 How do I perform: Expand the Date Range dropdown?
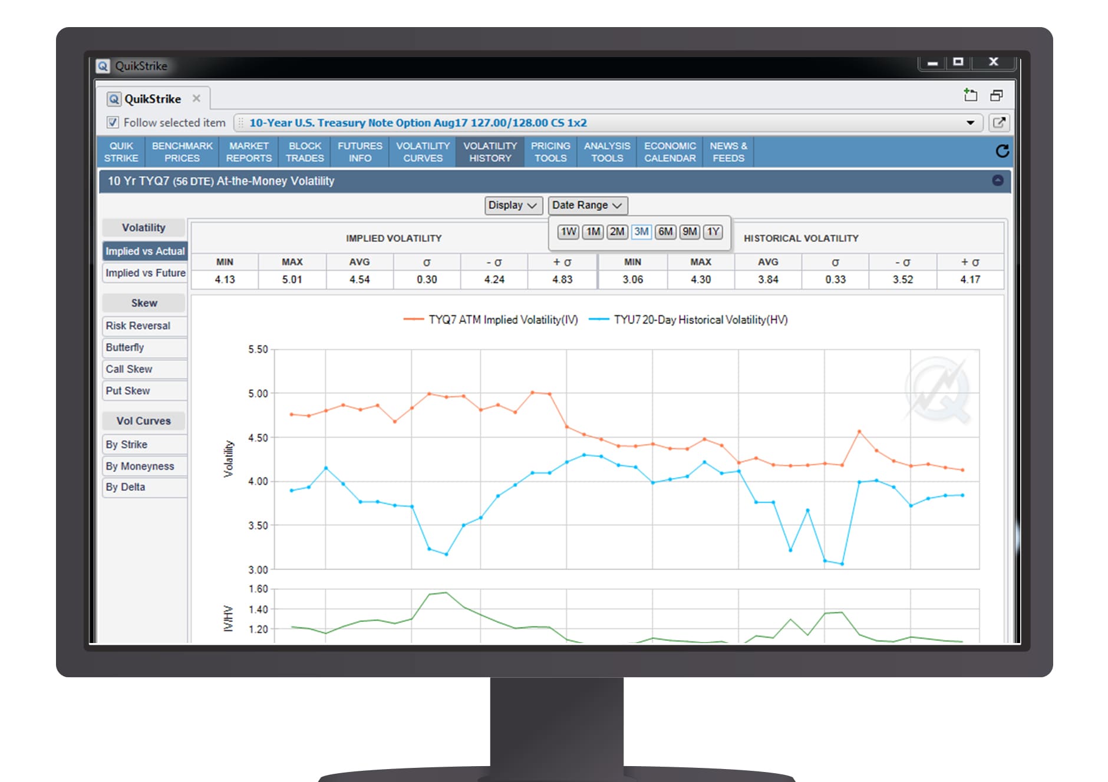[587, 206]
